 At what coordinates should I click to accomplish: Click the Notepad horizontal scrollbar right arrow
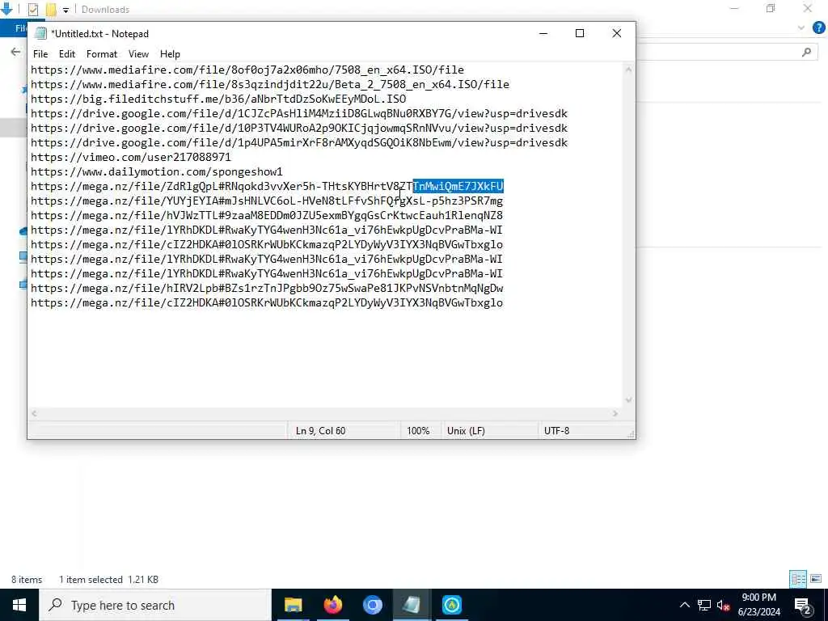point(615,414)
